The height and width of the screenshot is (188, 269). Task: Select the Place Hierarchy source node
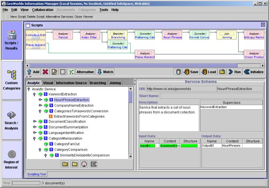pos(36,45)
